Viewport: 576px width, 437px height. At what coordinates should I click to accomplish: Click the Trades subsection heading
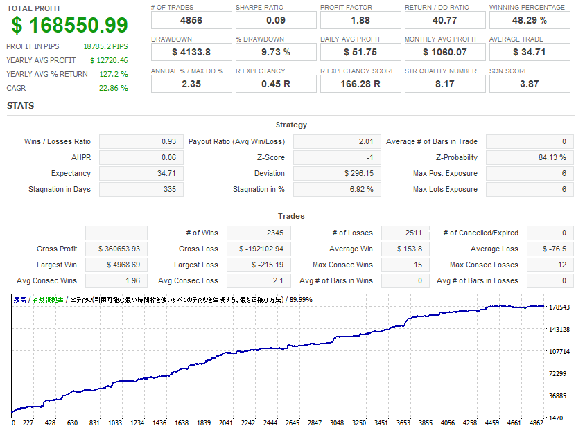tap(291, 216)
